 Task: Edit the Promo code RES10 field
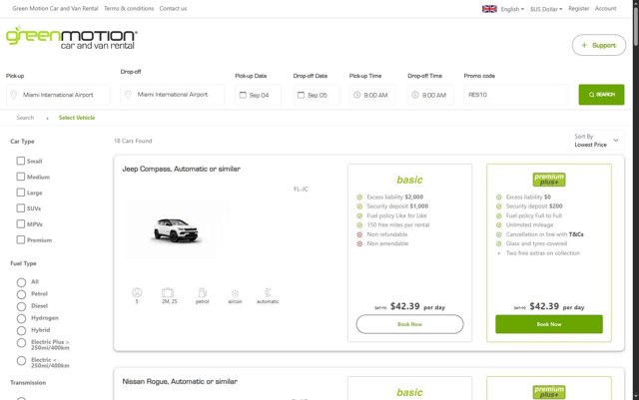(515, 95)
